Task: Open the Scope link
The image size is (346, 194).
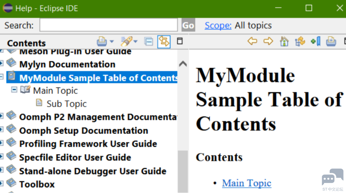Action: point(218,25)
